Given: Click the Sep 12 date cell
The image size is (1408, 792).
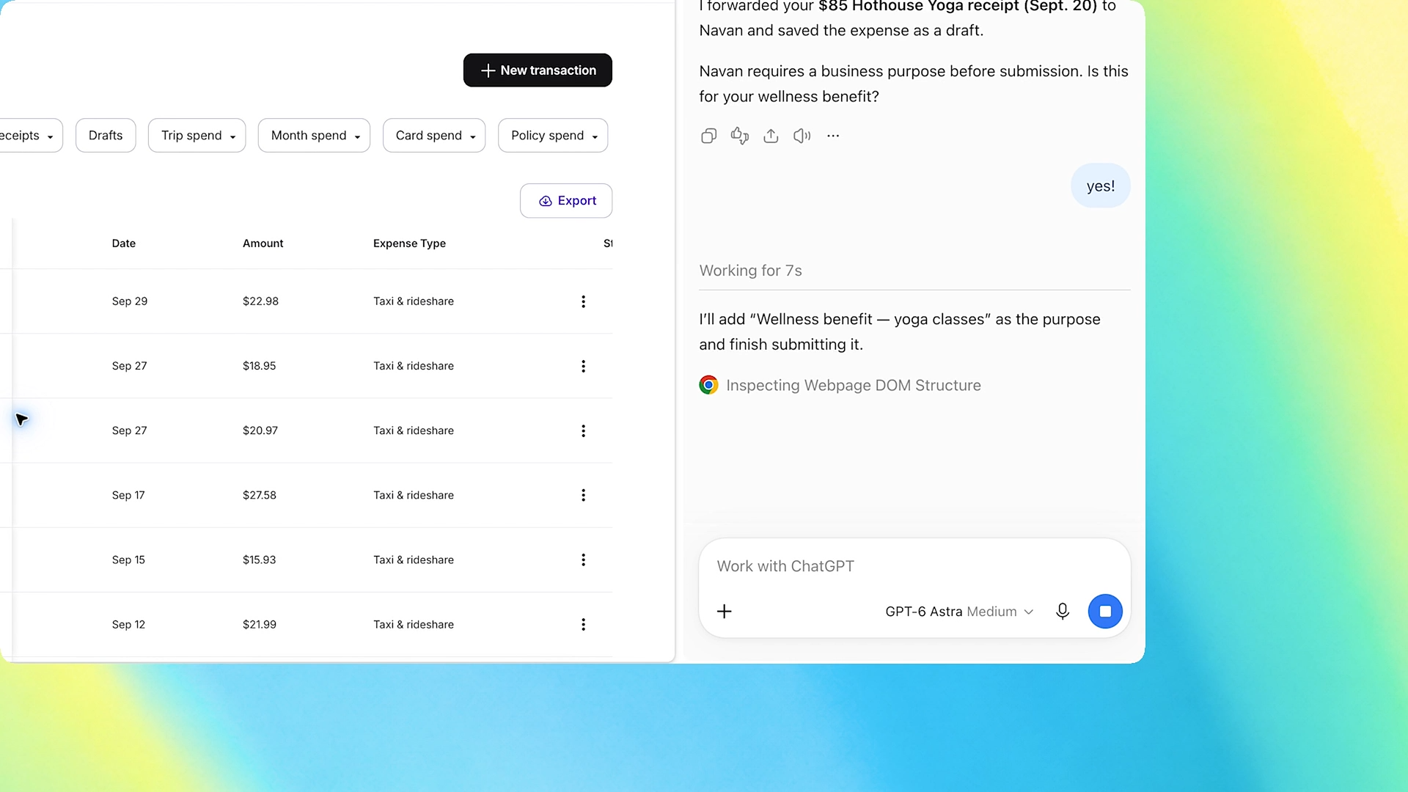Looking at the screenshot, I should tap(128, 624).
